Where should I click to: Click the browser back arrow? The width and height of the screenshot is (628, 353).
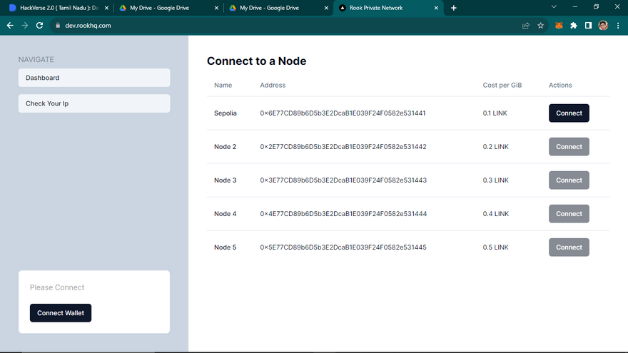point(10,25)
